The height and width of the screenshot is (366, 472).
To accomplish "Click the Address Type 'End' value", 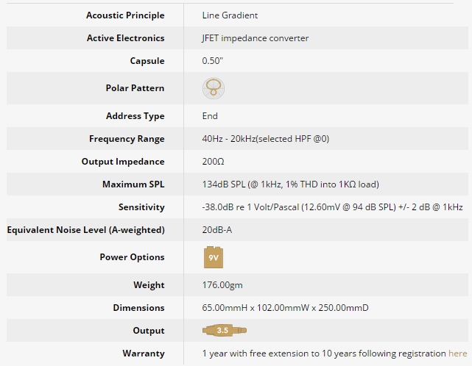I will click(x=210, y=116).
